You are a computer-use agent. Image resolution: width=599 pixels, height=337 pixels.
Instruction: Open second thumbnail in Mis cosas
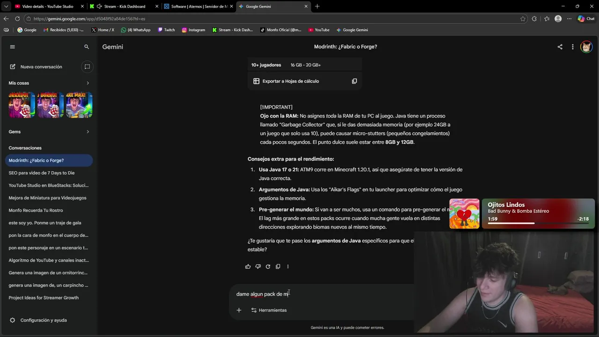click(51, 105)
